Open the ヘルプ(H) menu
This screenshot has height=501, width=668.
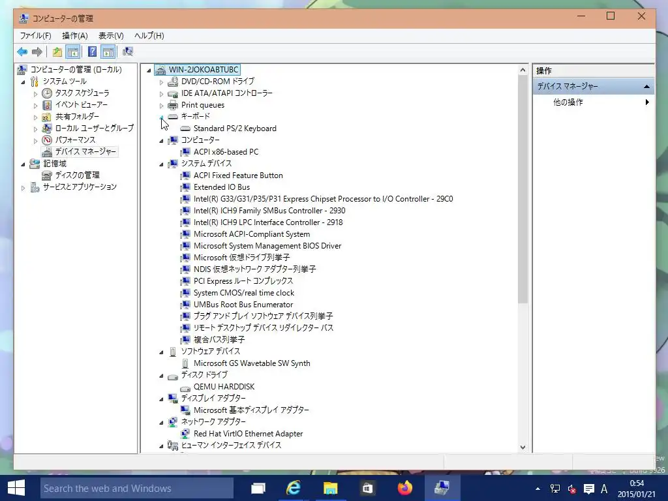click(149, 36)
